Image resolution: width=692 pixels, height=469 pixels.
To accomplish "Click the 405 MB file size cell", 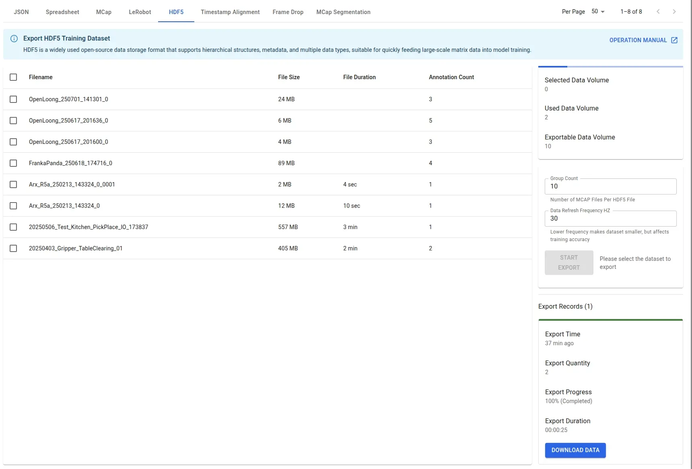I will 288,248.
